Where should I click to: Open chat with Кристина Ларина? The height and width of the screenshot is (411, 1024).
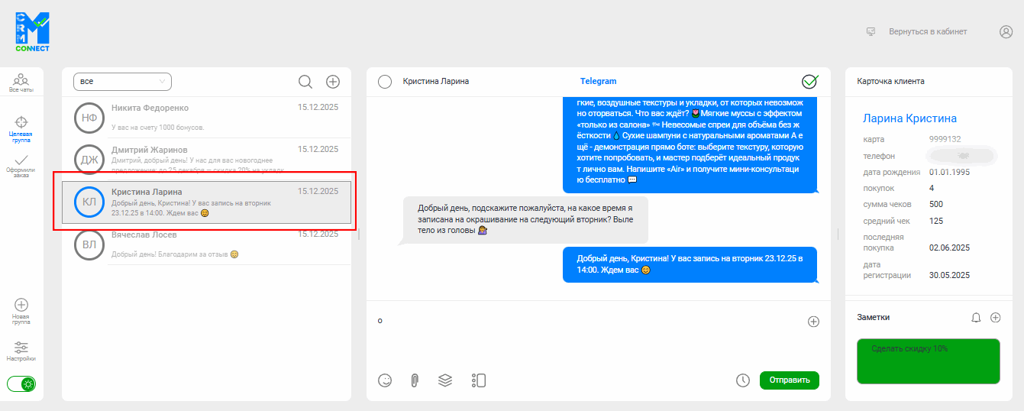[206, 202]
